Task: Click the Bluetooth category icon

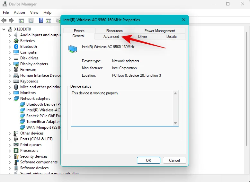Action: (x=16, y=47)
